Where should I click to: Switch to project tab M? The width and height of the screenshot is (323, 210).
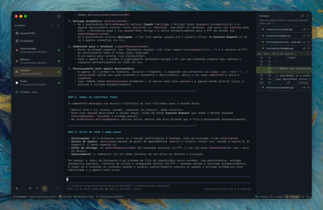[30, 188]
